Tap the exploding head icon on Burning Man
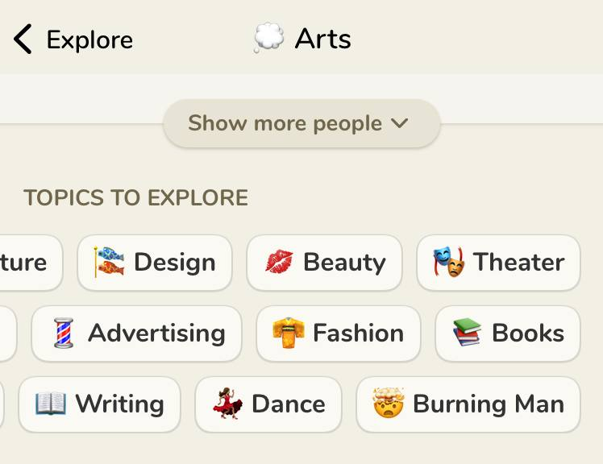 click(x=389, y=403)
